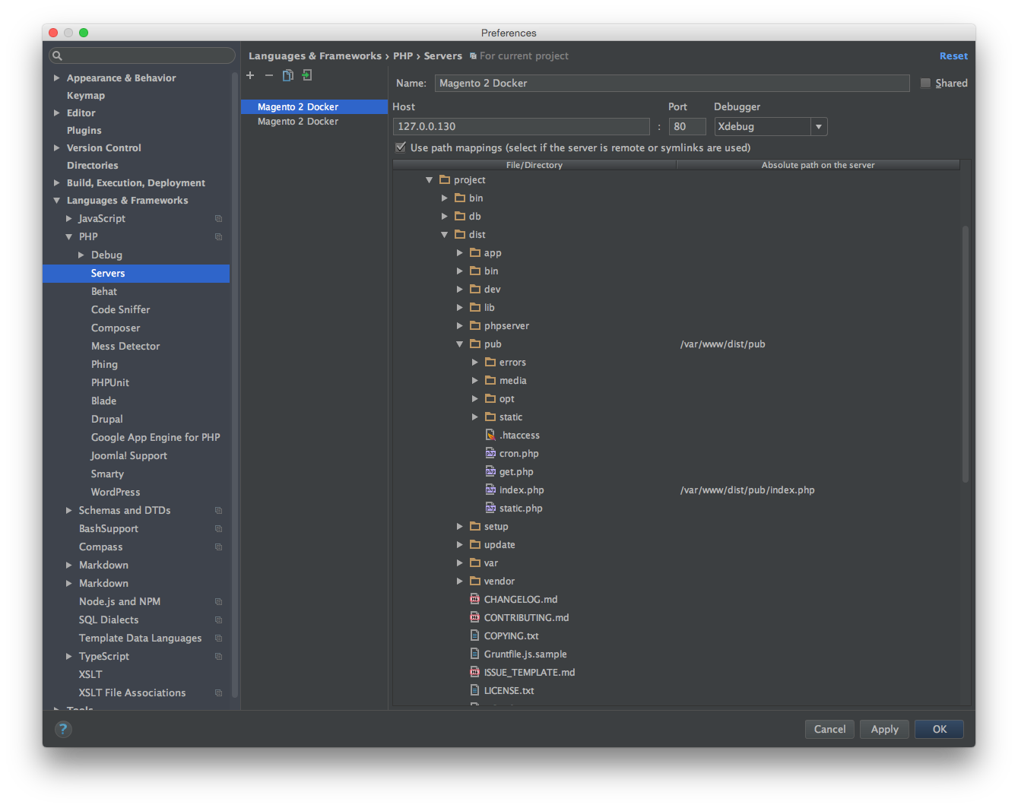The image size is (1018, 808).
Task: Expand the Debug node under PHP
Action: point(81,255)
